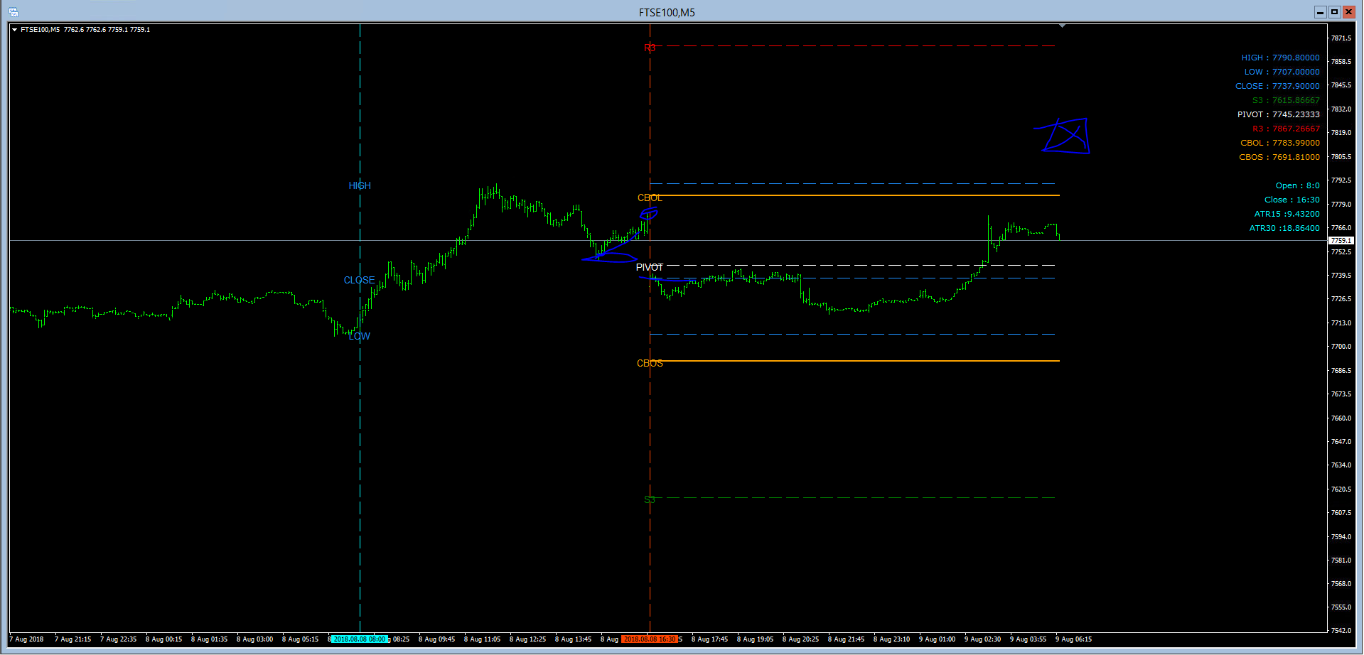The image size is (1364, 655).
Task: Click the text Open : 8:0
Action: tap(1297, 185)
